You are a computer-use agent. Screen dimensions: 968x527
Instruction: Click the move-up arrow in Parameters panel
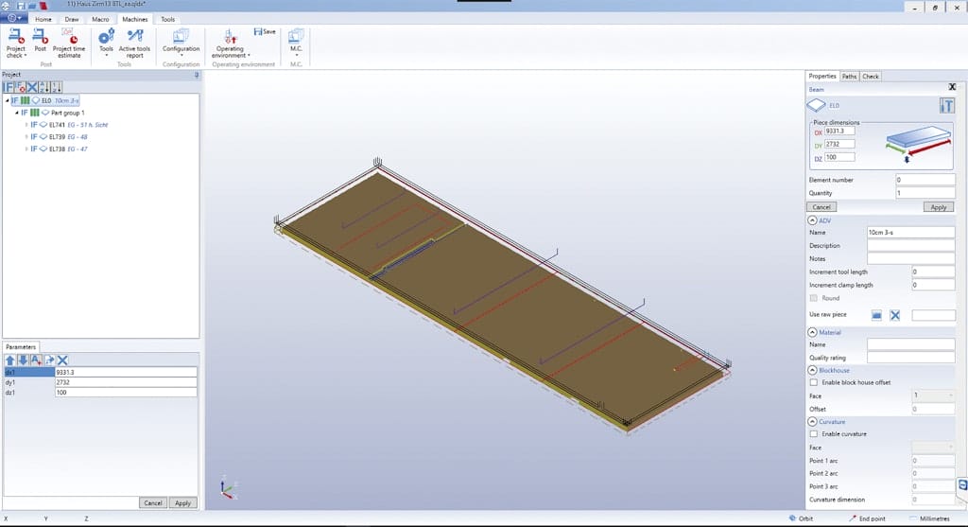[10, 360]
